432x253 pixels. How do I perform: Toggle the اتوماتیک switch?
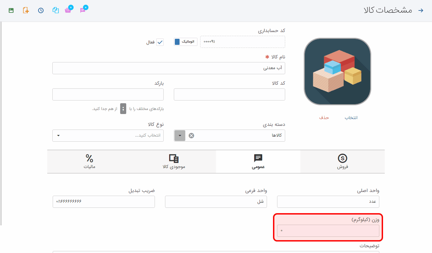[186, 42]
